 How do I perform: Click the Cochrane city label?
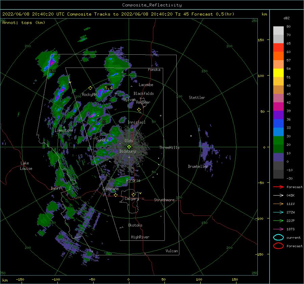point(110,189)
